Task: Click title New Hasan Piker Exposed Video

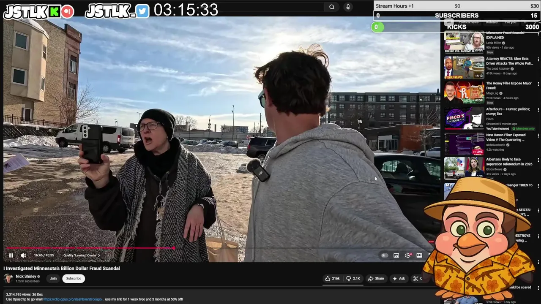Action: [x=506, y=137]
